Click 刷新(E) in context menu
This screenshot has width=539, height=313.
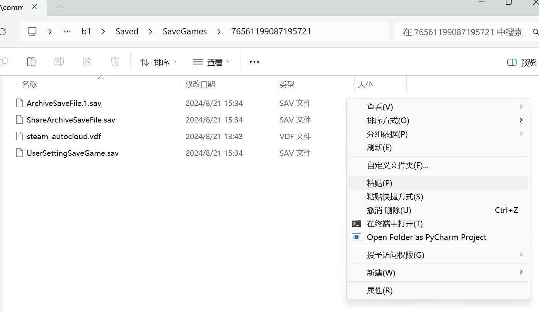pos(379,148)
